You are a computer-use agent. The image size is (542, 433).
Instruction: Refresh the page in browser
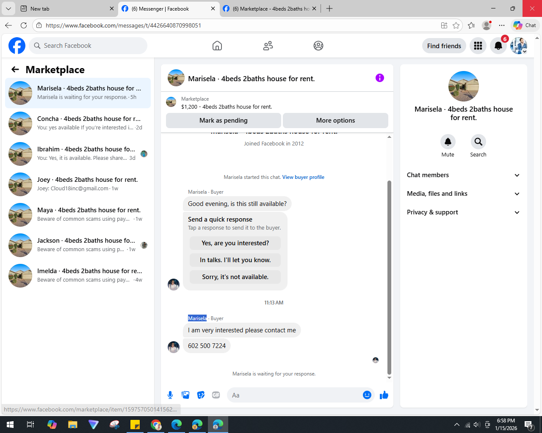click(x=24, y=25)
